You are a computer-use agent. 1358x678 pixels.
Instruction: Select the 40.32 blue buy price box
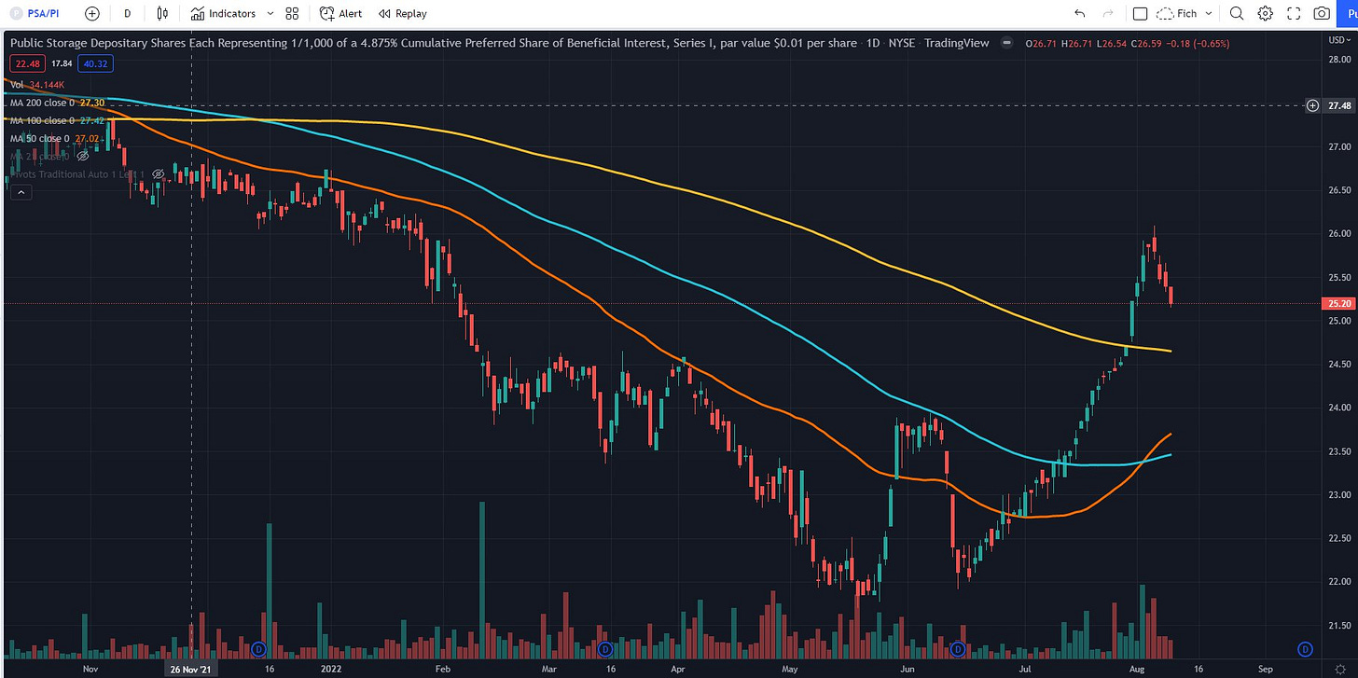(x=97, y=63)
